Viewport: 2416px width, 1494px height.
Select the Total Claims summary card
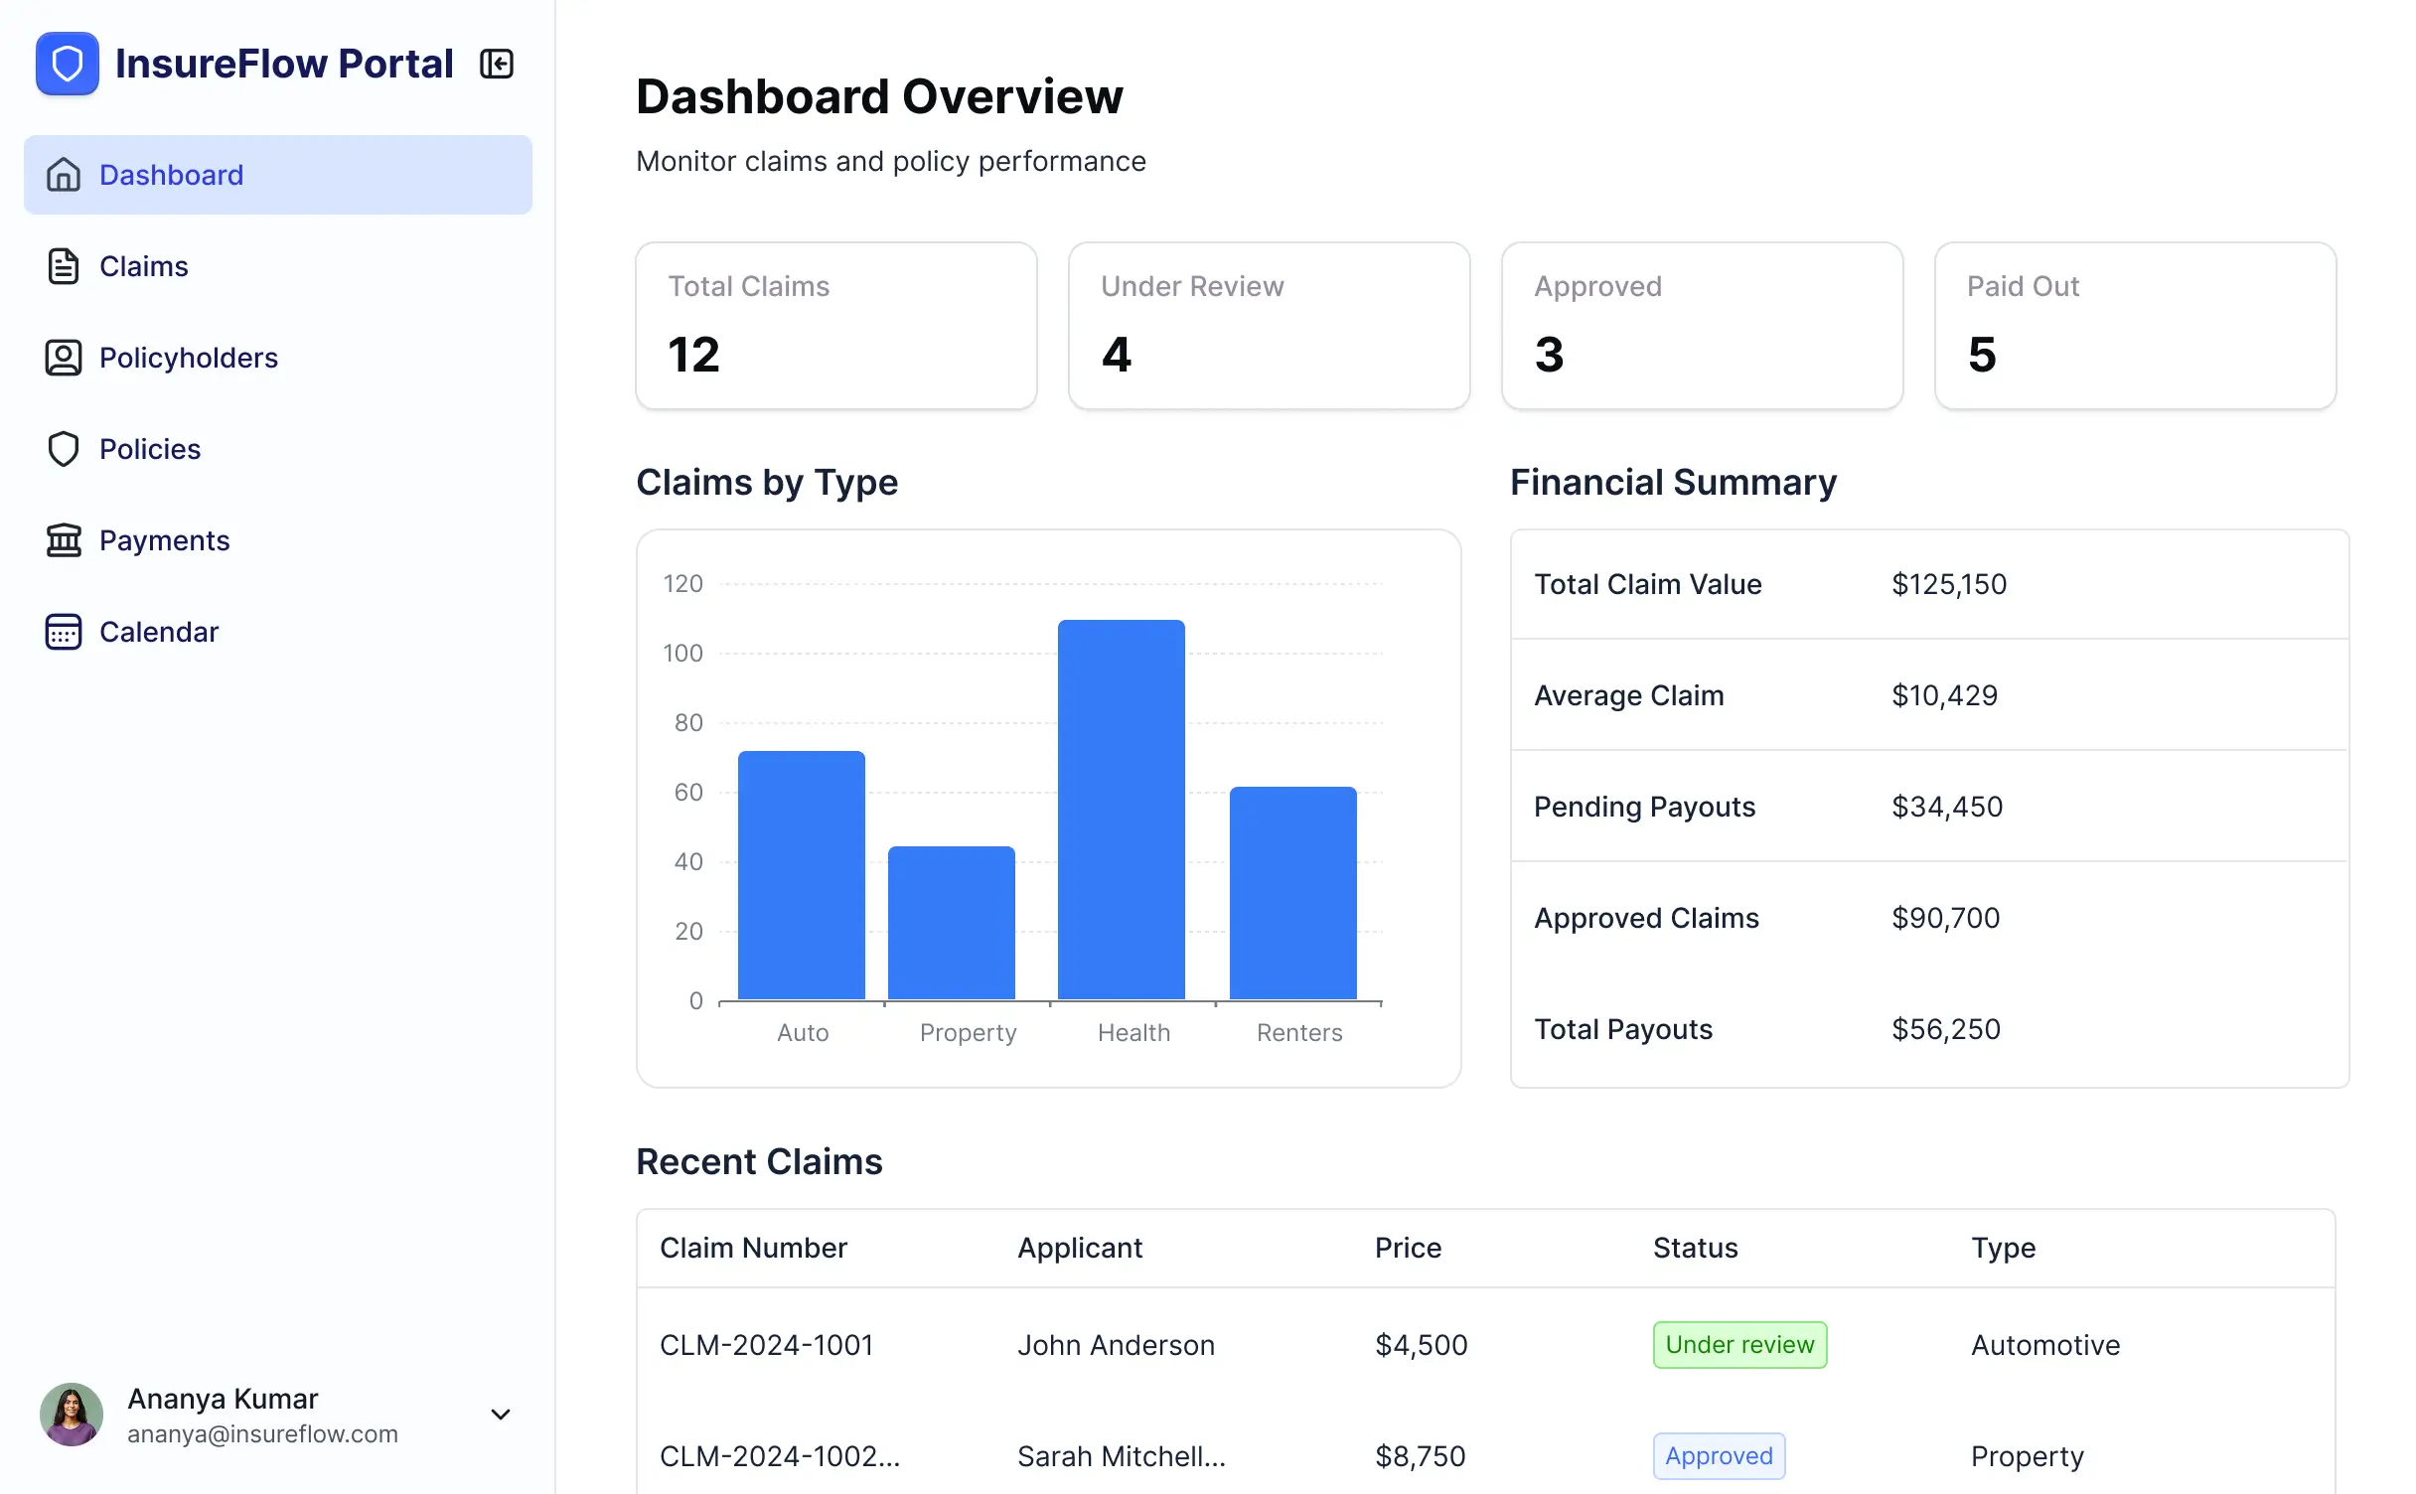tap(835, 326)
